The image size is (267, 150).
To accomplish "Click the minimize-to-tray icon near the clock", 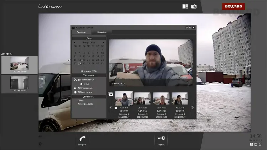I will click(x=251, y=144).
